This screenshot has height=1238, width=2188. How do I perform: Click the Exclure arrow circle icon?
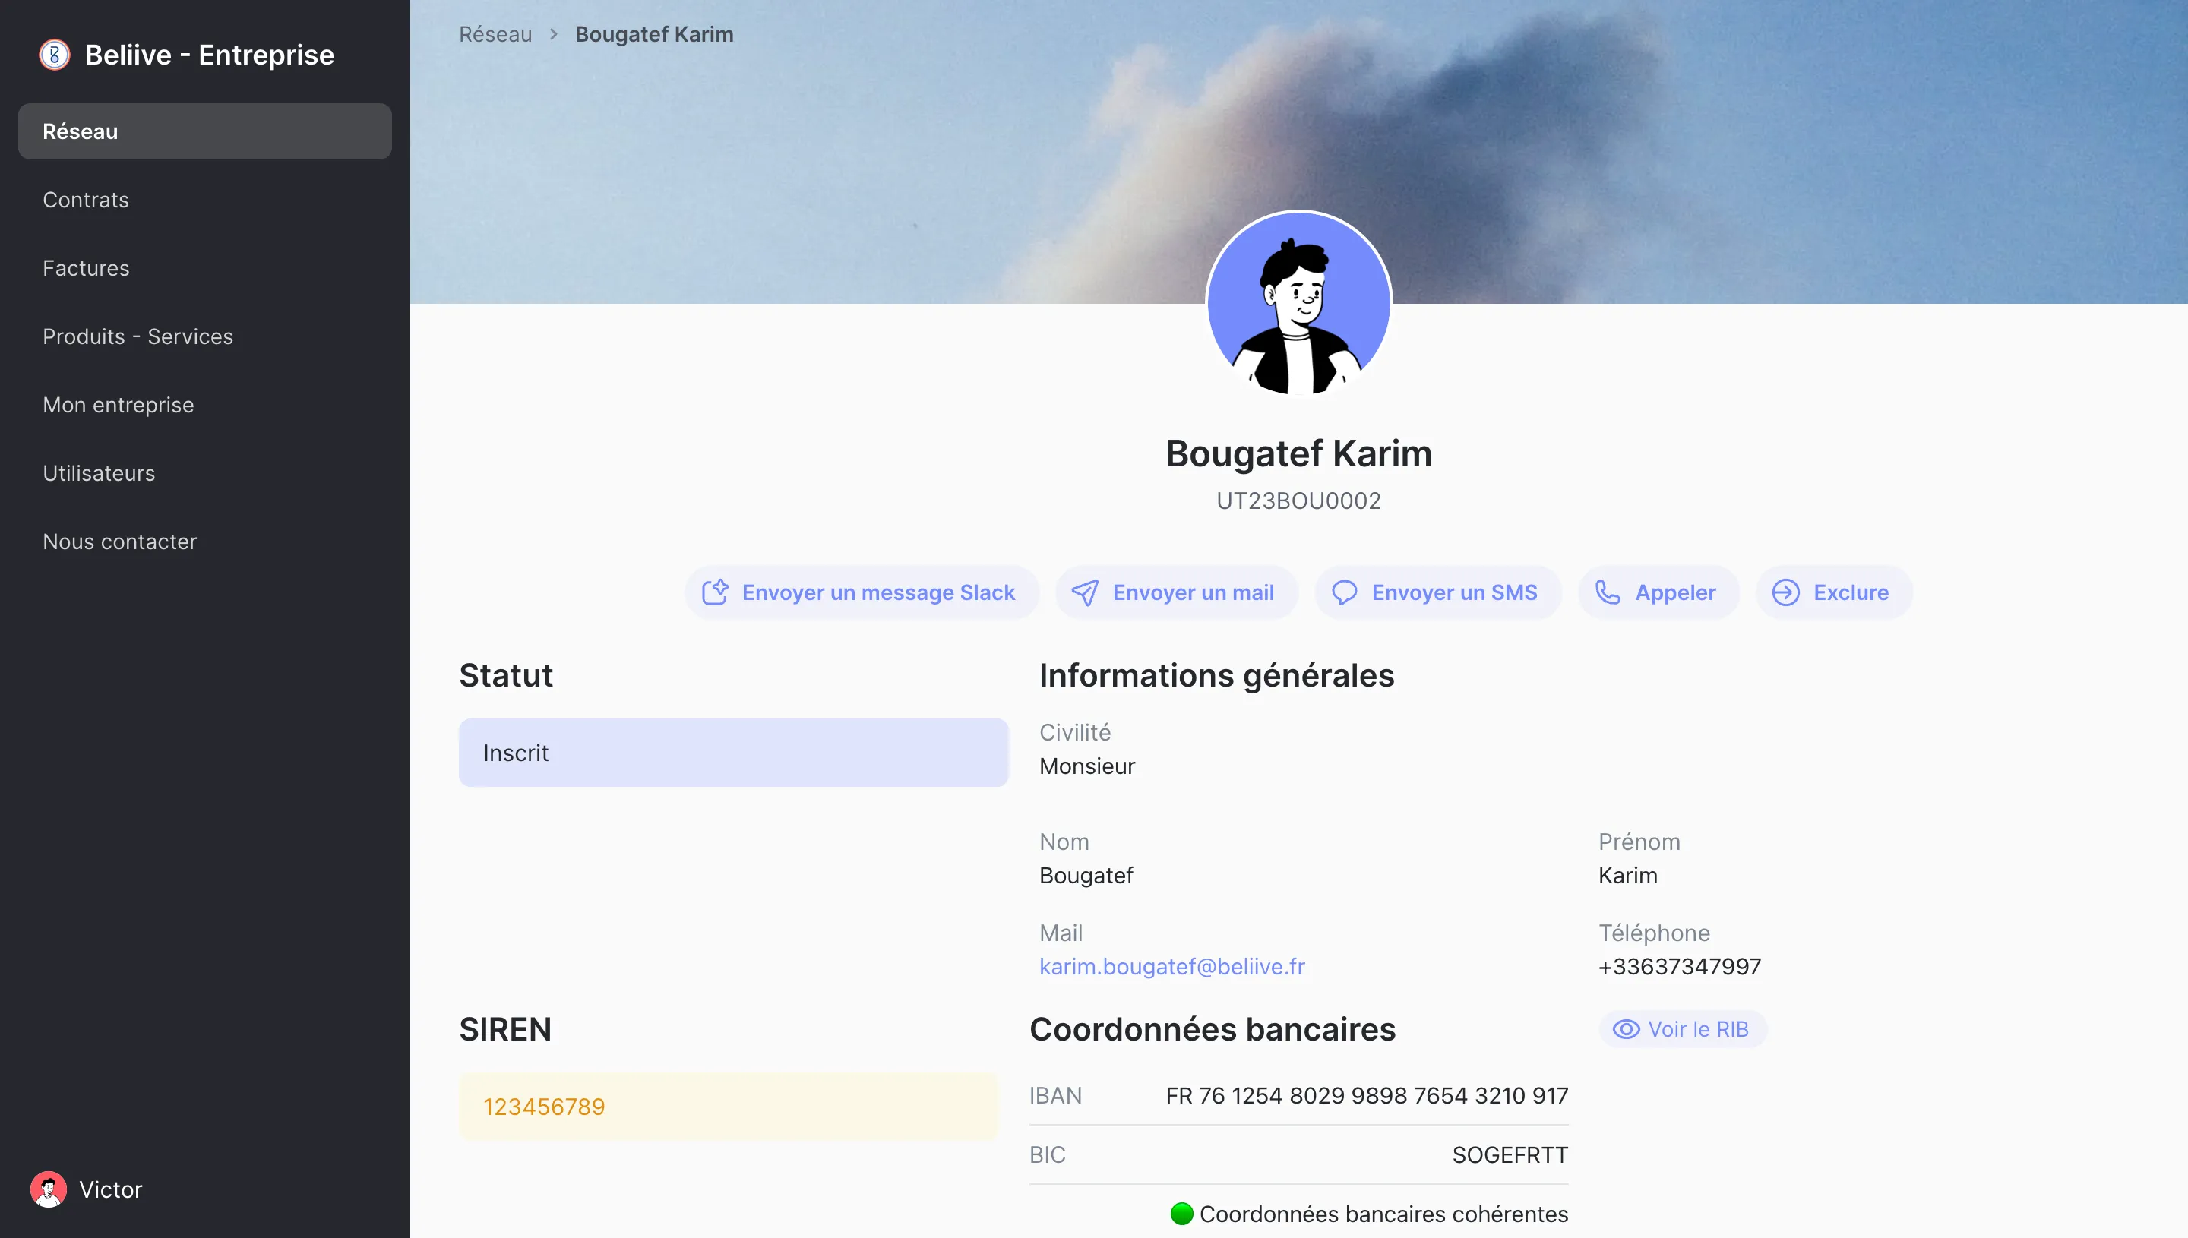pyautogui.click(x=1785, y=592)
